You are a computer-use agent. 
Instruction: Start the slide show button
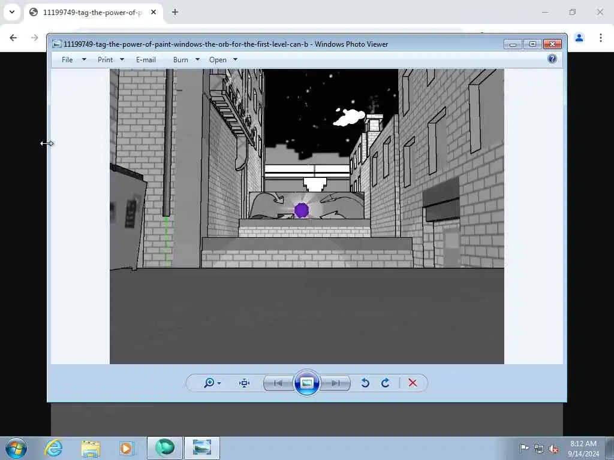[x=306, y=383]
